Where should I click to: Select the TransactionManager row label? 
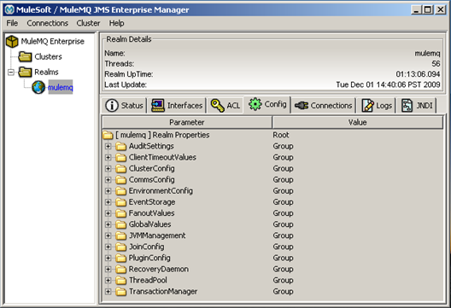163,292
